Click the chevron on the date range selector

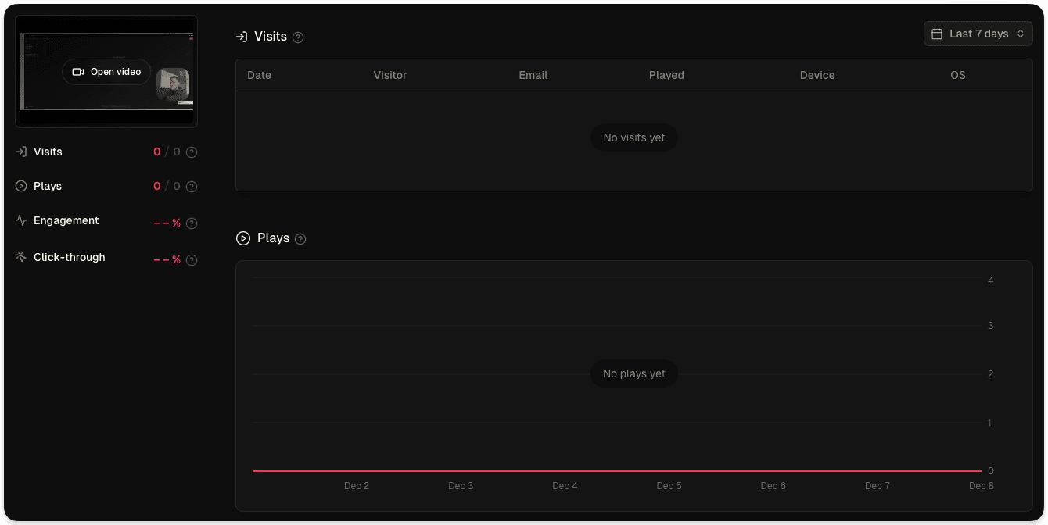coord(1021,33)
